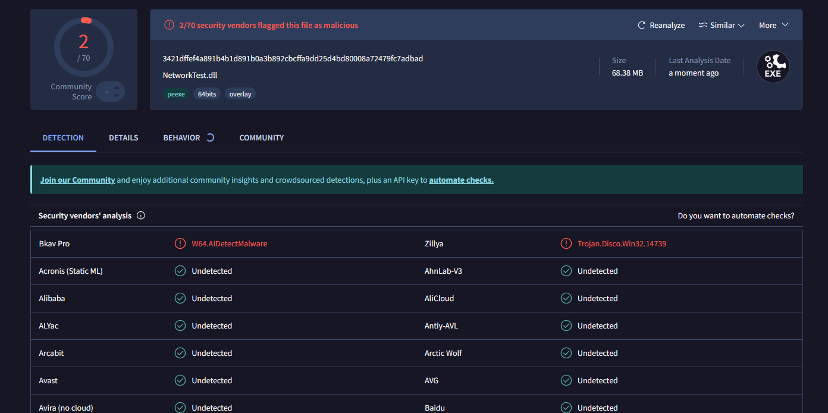
Task: Click the file SHA-256 hash text
Action: [293, 58]
